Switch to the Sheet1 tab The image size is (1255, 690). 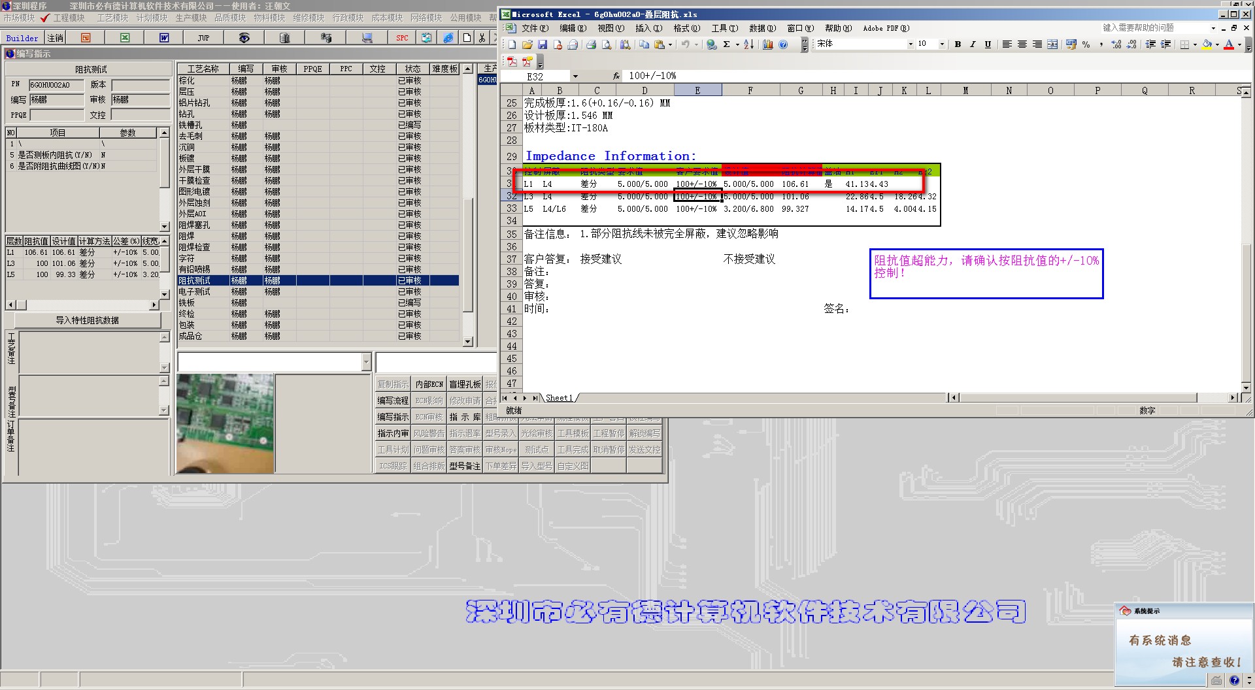click(x=559, y=398)
